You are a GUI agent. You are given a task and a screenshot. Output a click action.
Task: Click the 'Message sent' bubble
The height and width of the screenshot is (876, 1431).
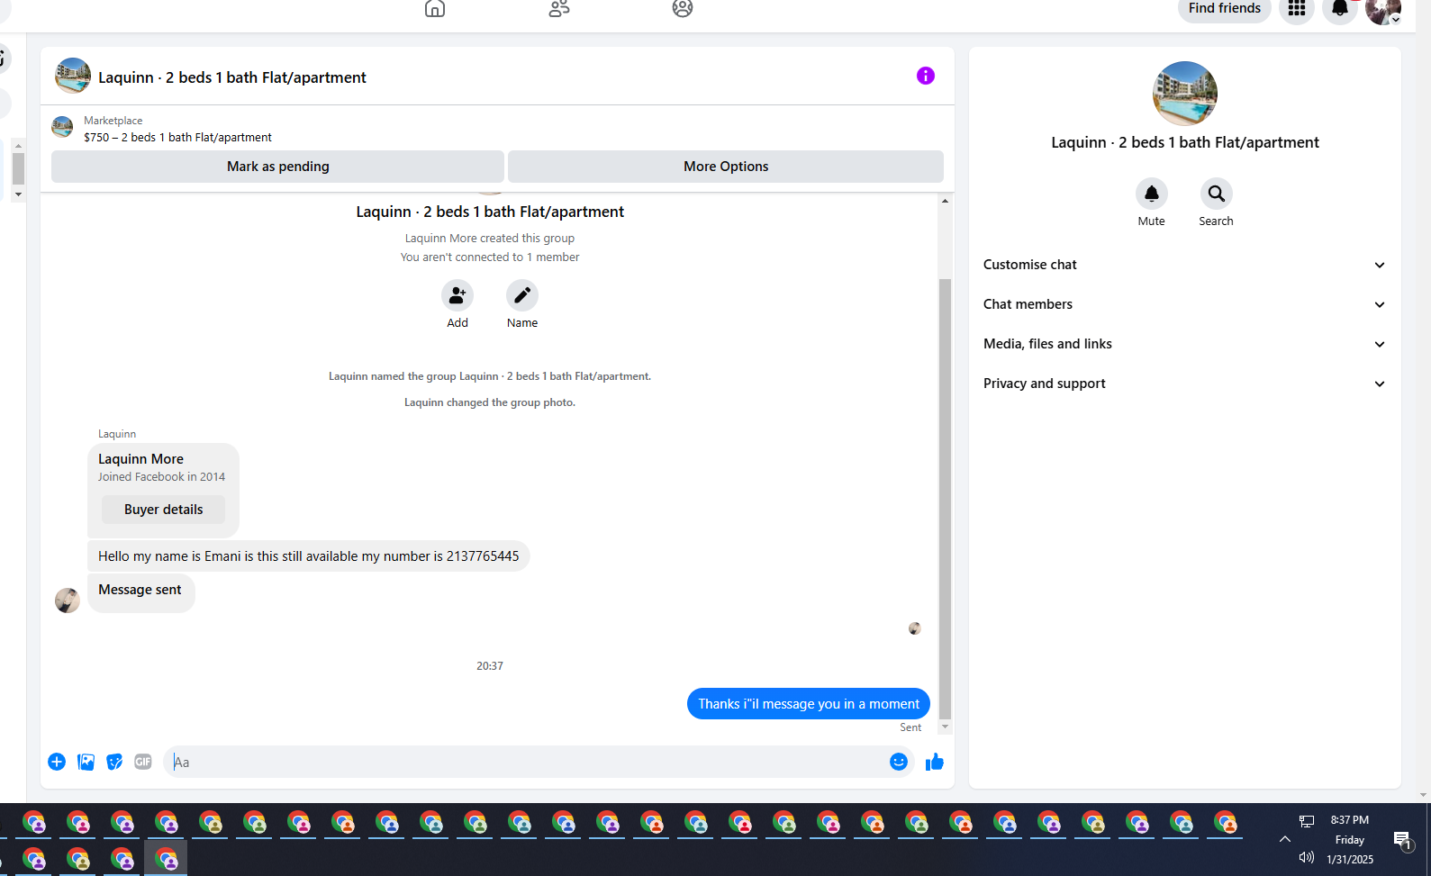tap(140, 592)
